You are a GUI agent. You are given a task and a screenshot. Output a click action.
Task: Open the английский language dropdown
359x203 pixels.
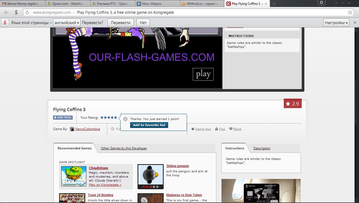[67, 23]
